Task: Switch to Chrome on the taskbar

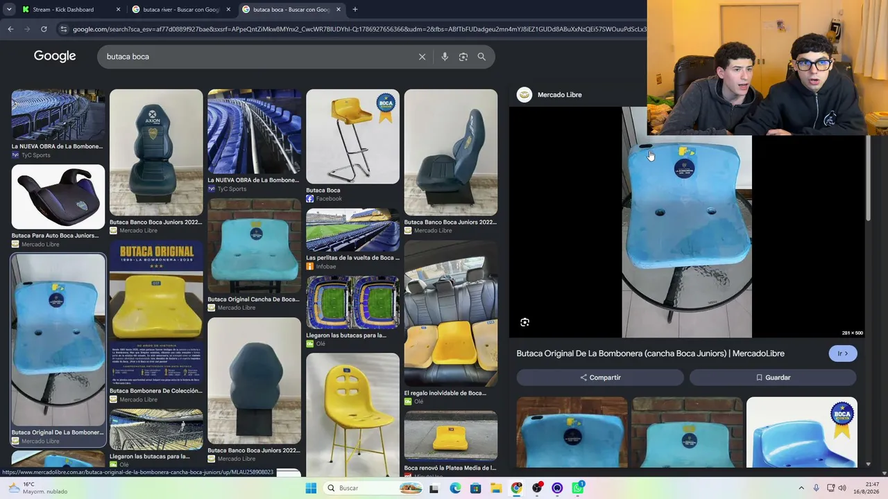Action: (516, 488)
